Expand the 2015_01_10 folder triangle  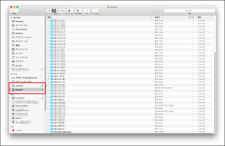pos(48,82)
